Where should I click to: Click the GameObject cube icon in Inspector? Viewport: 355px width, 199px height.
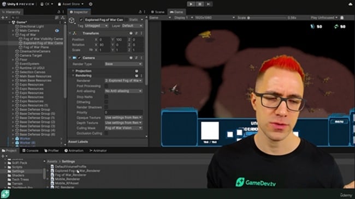72,20
